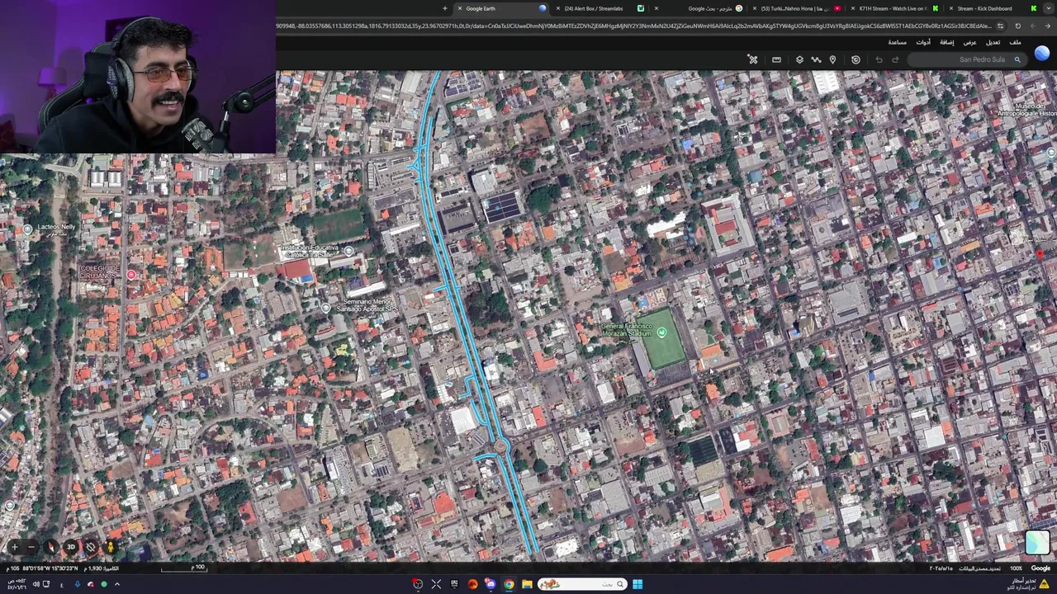Select the draw path tool
Screen dimensions: 1057x594
816,59
